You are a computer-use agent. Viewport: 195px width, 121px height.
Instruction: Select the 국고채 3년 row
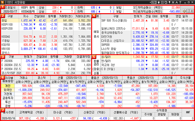(147, 65)
